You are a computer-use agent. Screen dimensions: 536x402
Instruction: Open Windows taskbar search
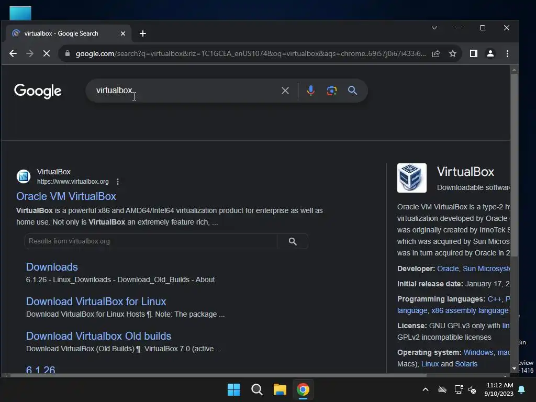[256, 389]
